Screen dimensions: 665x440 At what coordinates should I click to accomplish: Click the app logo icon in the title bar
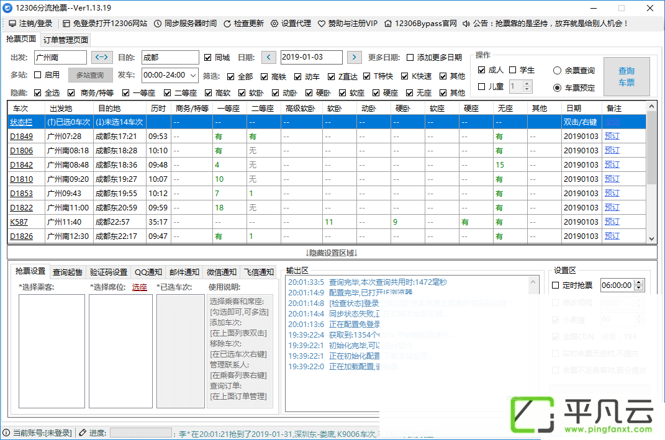tap(7, 8)
